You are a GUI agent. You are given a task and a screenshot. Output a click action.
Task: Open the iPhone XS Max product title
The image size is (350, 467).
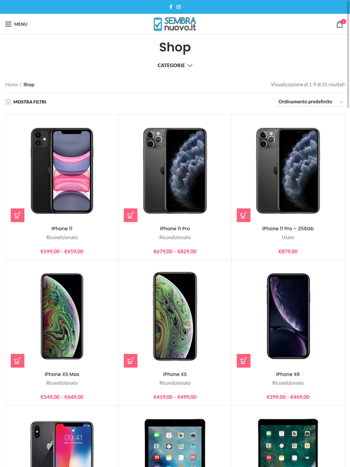[62, 374]
